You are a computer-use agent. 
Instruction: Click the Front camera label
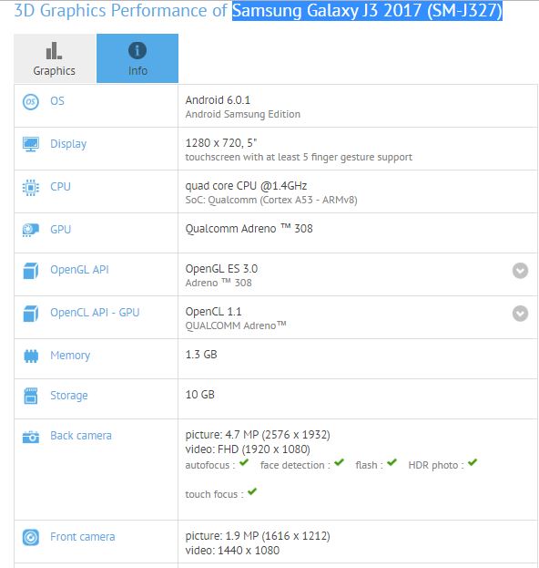coord(83,536)
